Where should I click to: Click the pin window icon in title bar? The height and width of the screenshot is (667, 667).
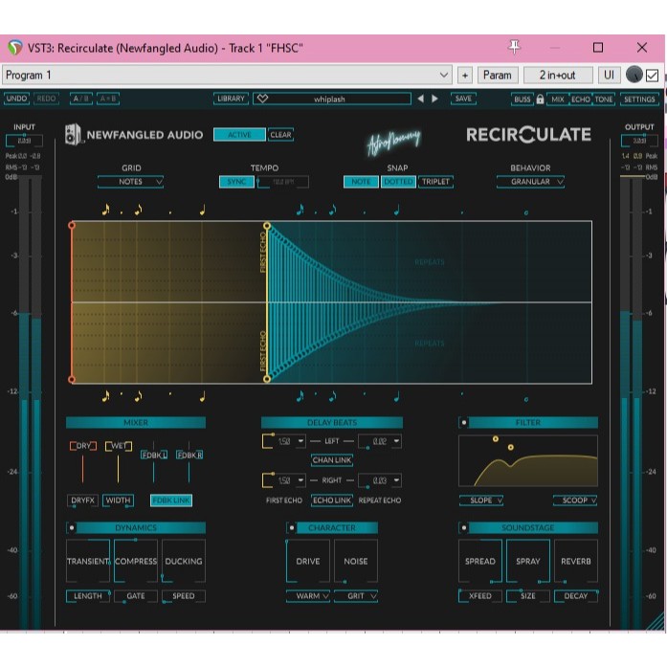point(514,47)
